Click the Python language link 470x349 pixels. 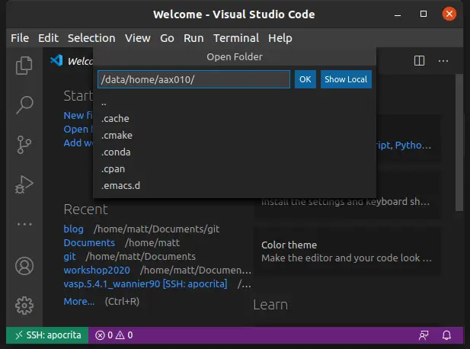pyautogui.click(x=413, y=146)
